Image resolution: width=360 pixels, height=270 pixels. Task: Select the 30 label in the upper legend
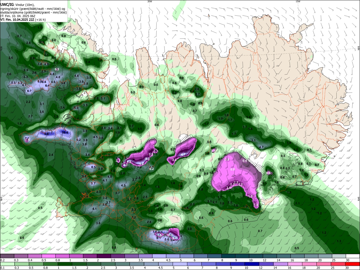[348, 260]
